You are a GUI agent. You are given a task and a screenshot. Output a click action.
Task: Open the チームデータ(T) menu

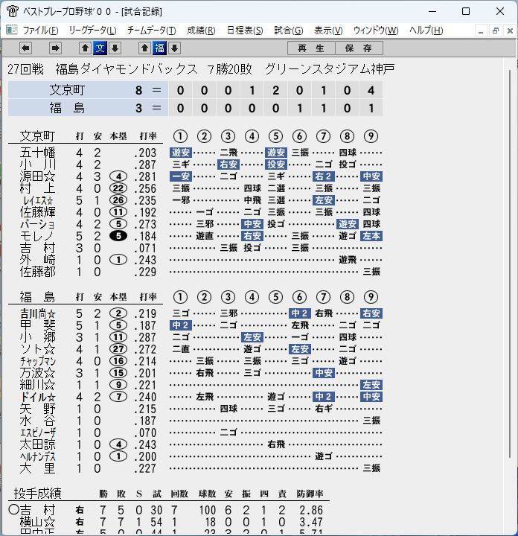coord(151,31)
